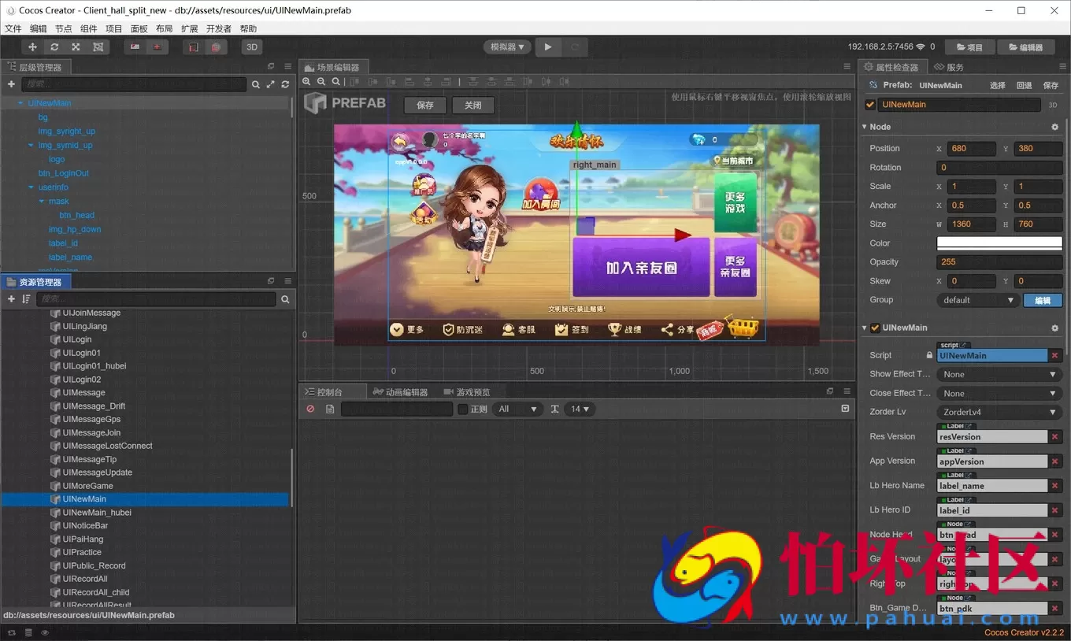1071x641 pixels.
Task: Clear the console log with the red icon
Action: tap(310, 409)
